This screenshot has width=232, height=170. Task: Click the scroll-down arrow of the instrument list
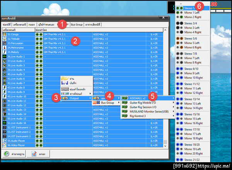(x=165, y=146)
